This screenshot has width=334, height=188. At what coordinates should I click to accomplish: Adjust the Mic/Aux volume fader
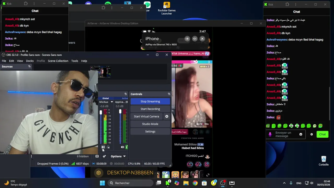[x=101, y=112]
